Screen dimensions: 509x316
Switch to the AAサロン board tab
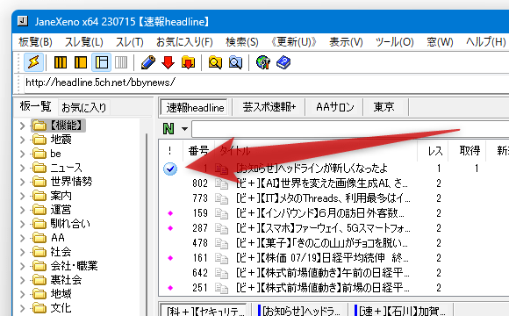point(334,107)
